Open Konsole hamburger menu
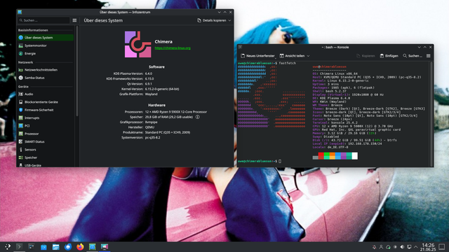 [x=429, y=56]
